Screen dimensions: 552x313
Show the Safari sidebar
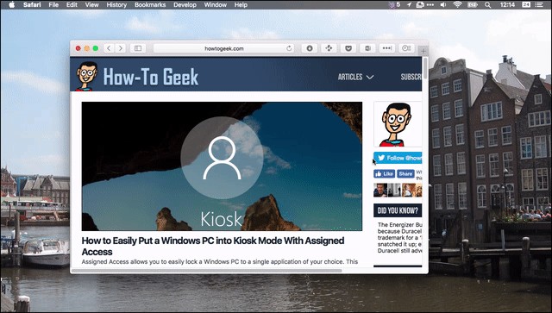pos(138,48)
